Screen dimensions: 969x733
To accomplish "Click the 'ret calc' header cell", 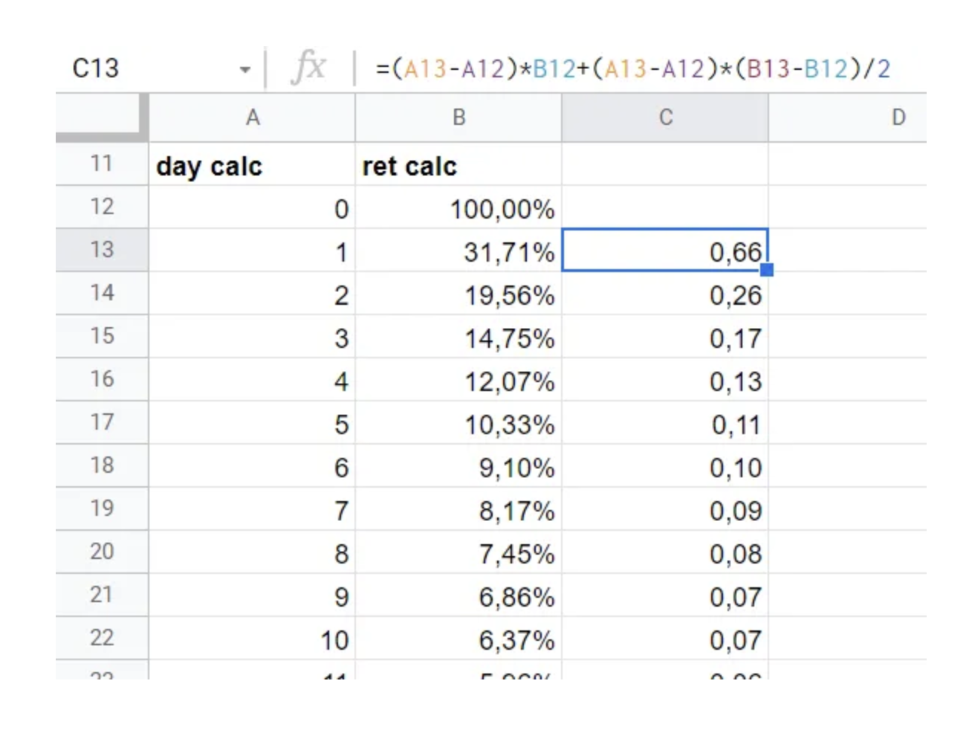I will [x=458, y=165].
